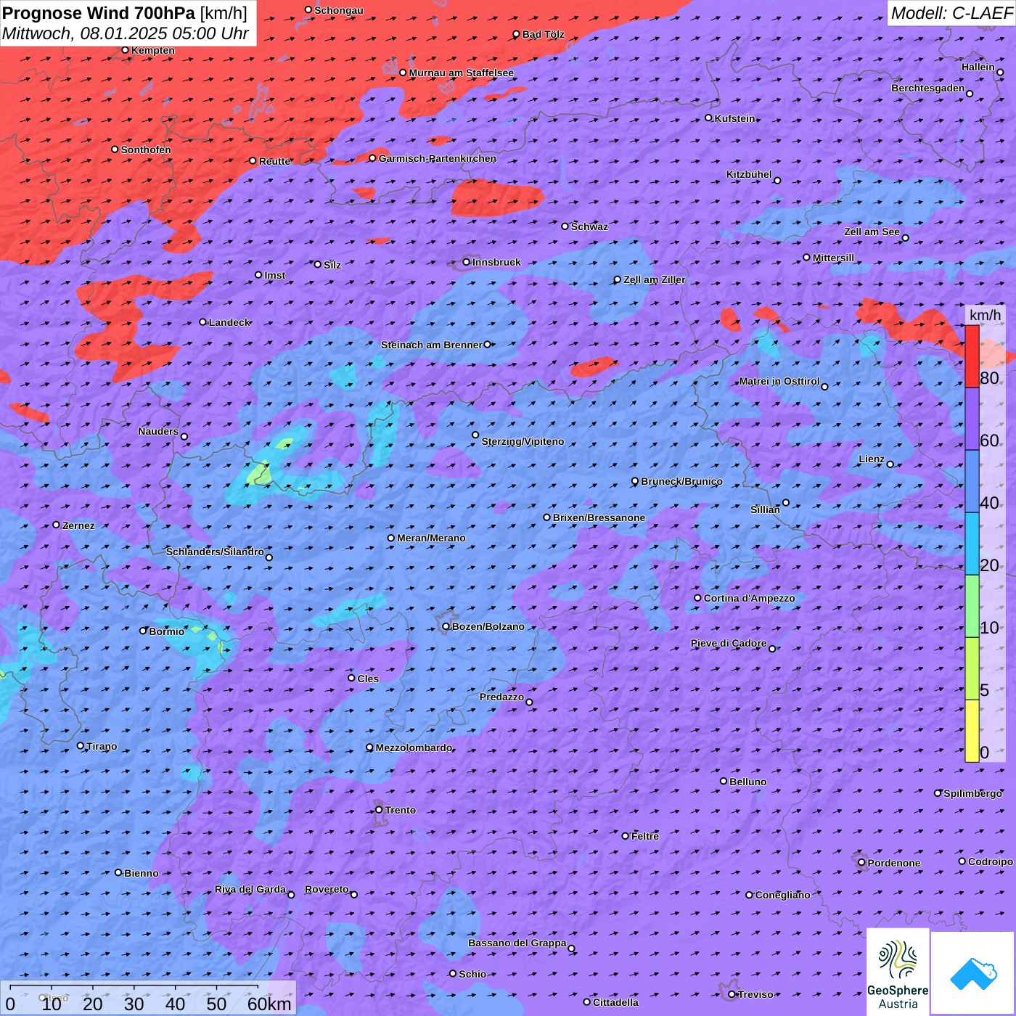The image size is (1016, 1016).
Task: Click the Landeck town marker
Action: [x=203, y=322]
